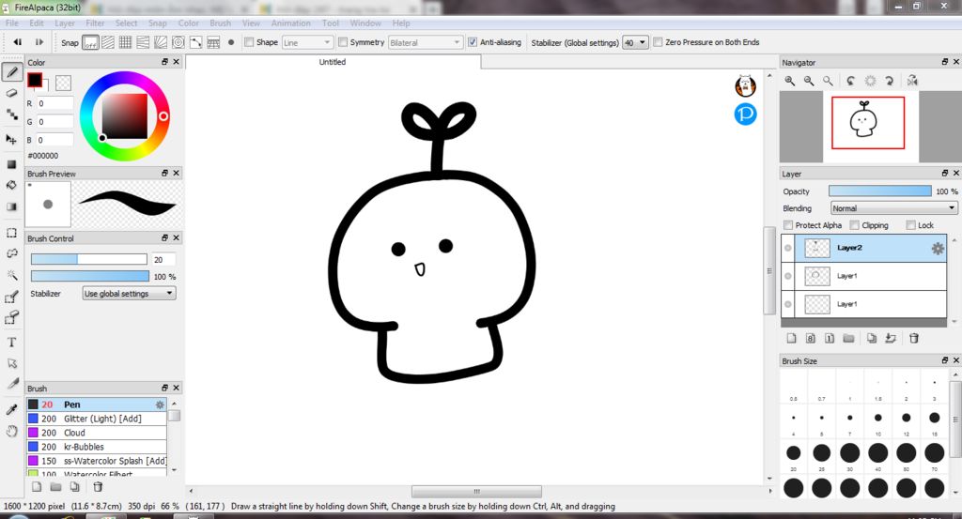Enable Zero Pressure on Both Ends

658,42
